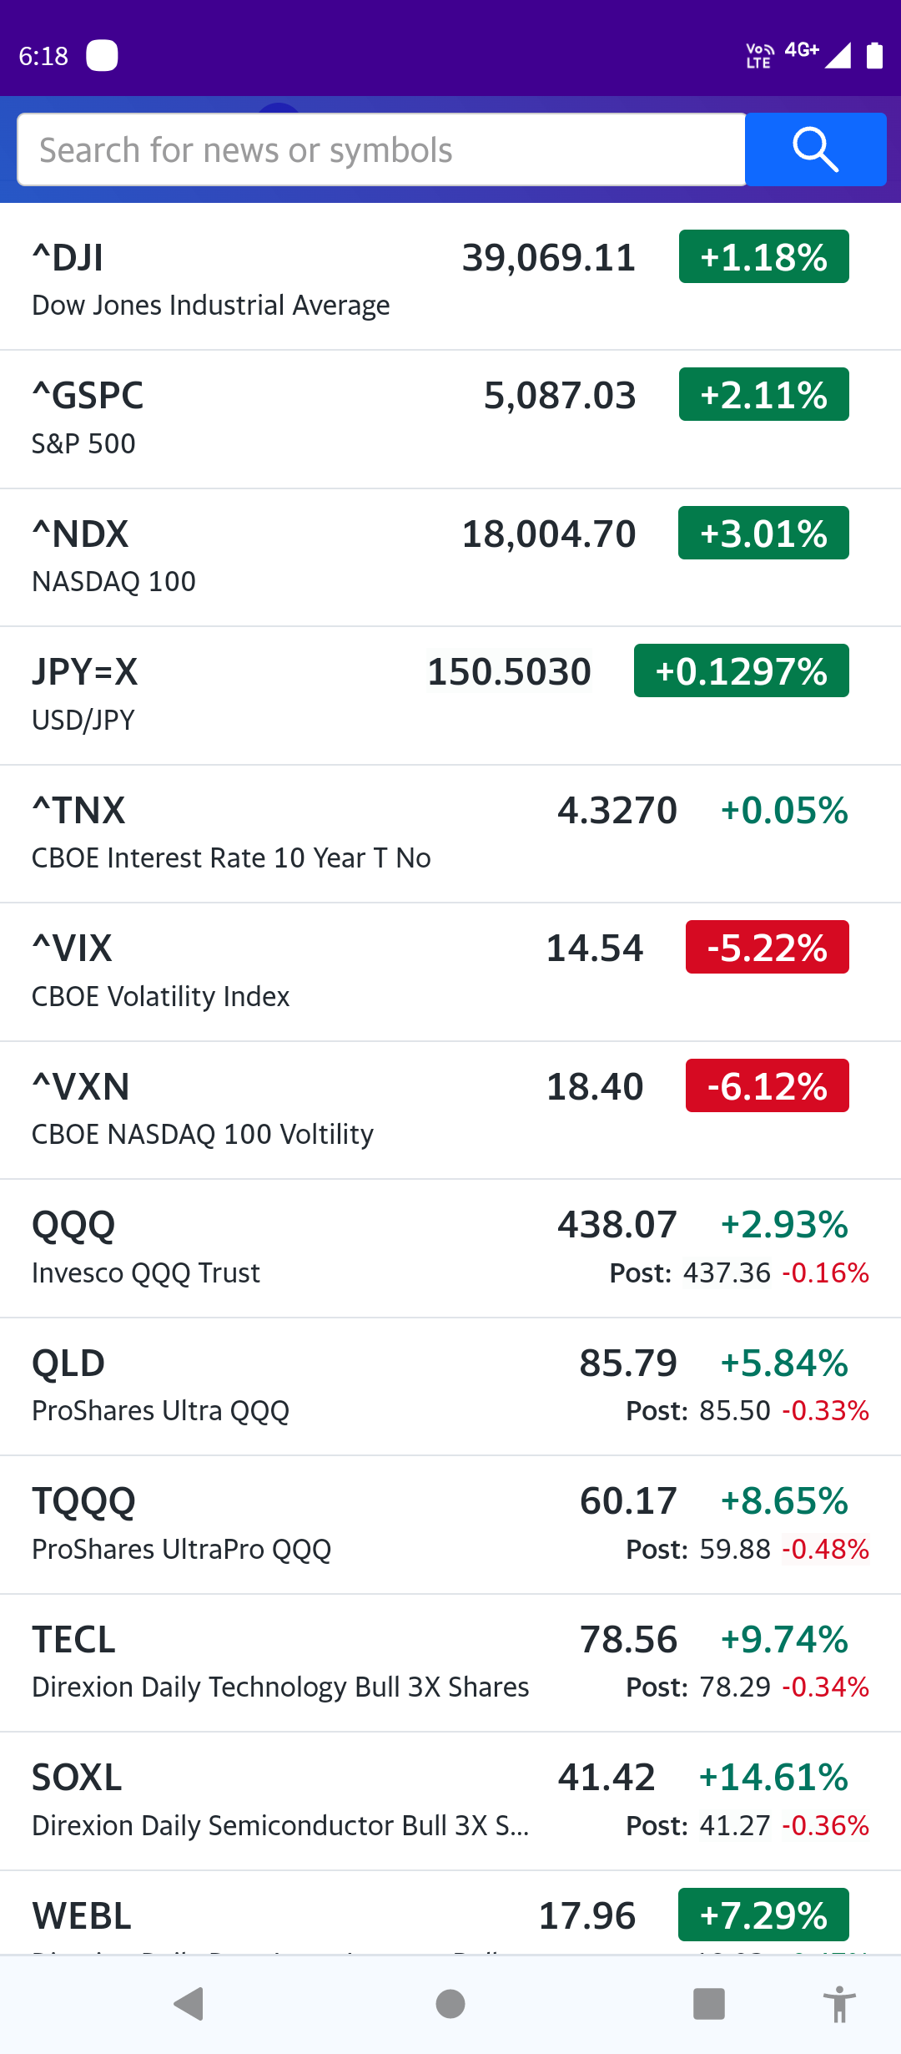Tap the accessibility shortcut icon

tap(839, 2004)
